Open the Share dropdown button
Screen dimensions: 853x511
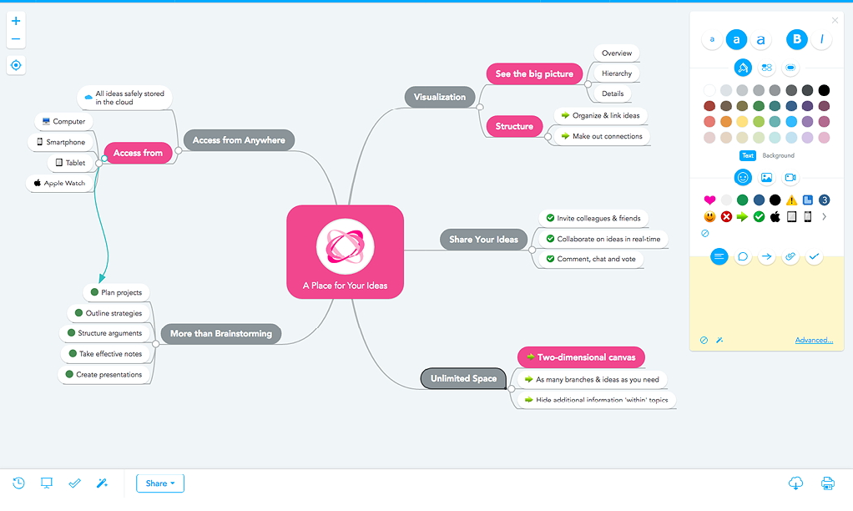coord(160,483)
